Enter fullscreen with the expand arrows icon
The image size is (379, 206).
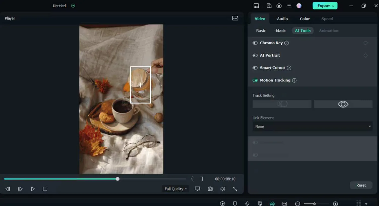(x=235, y=189)
